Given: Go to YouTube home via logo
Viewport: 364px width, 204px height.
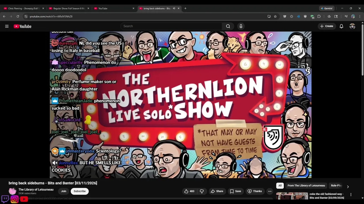Looking at the screenshot, I should coord(22,26).
